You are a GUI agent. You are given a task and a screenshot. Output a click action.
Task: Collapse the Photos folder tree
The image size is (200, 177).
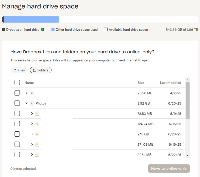tap(26, 103)
